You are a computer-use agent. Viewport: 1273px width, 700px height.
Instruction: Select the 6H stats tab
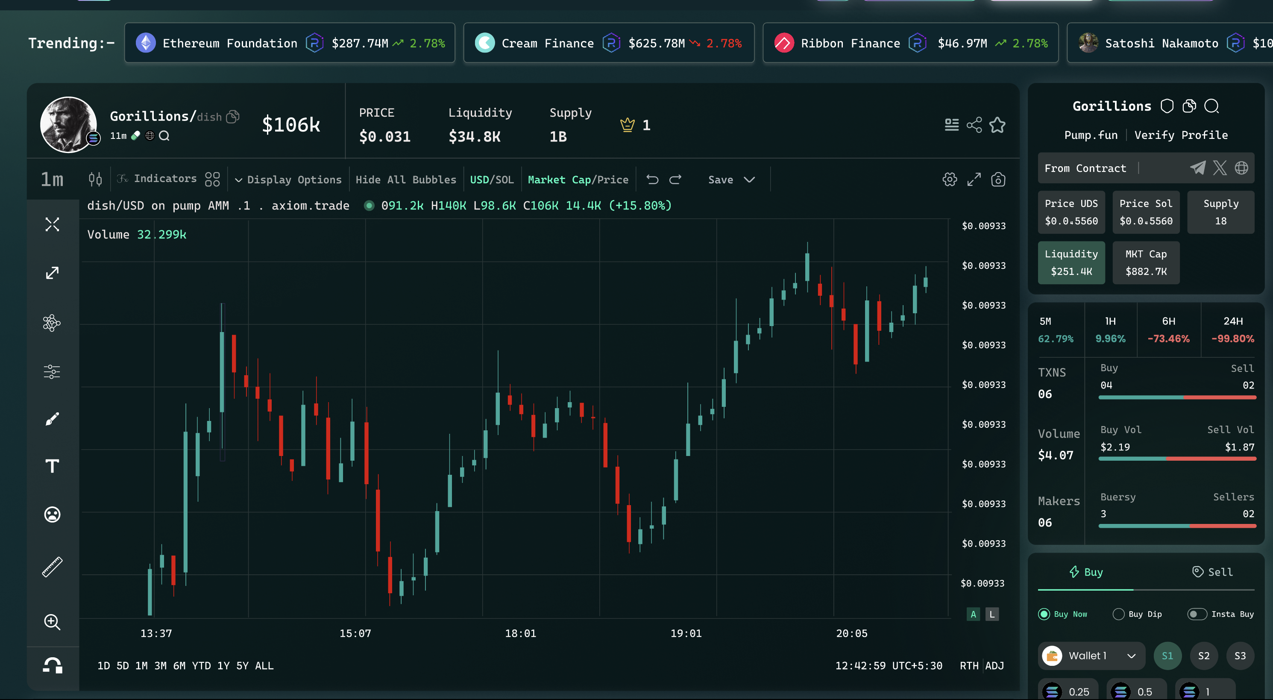[x=1168, y=330]
